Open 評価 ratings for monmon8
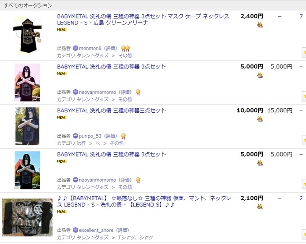Viewport: 306px width, 244px height. (x=110, y=48)
